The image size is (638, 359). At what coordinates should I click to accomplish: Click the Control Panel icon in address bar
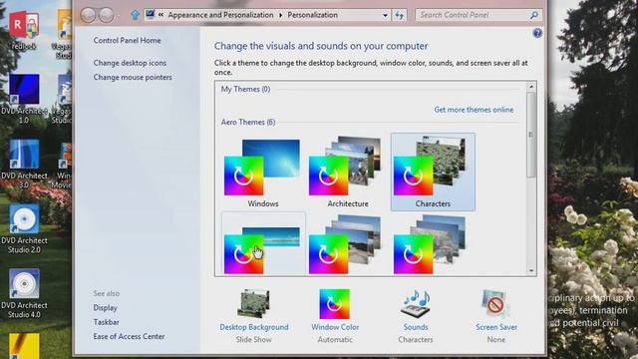151,15
